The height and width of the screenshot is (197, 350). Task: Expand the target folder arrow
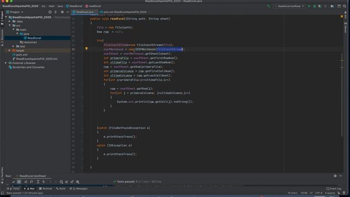tap(10, 50)
